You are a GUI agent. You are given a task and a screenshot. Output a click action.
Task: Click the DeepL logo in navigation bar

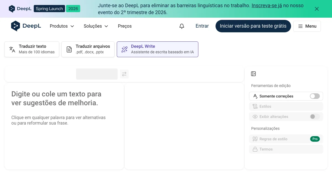[26, 26]
